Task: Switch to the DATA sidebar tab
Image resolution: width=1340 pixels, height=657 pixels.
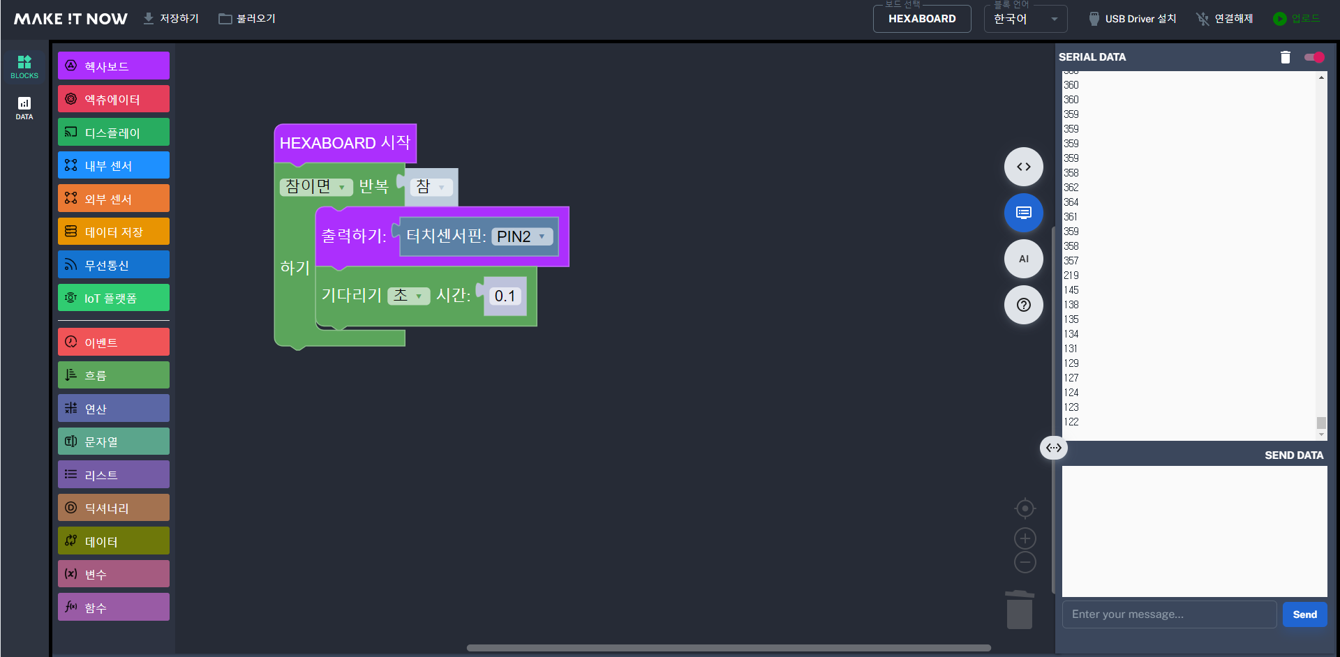Action: [24, 108]
